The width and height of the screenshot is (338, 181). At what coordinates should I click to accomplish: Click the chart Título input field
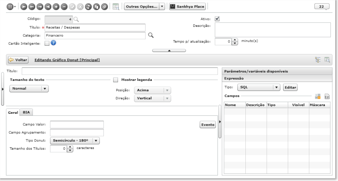(119, 71)
